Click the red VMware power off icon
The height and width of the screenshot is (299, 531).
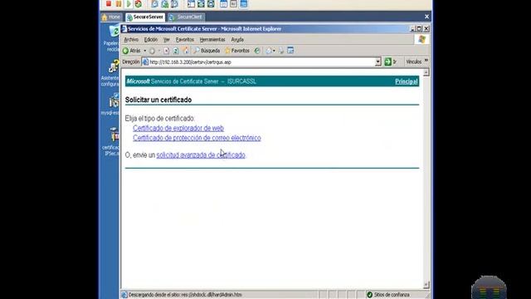[109, 3]
